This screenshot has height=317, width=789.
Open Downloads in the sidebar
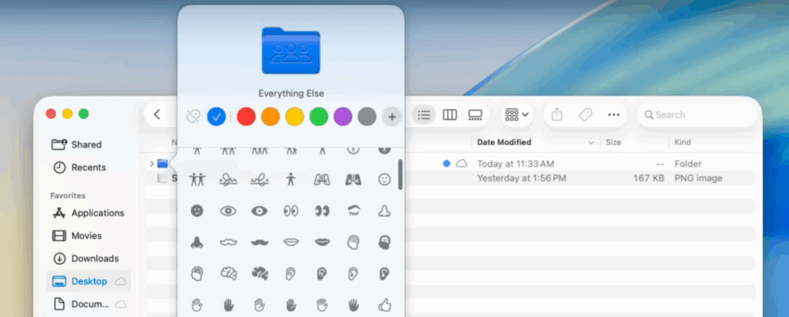[94, 258]
